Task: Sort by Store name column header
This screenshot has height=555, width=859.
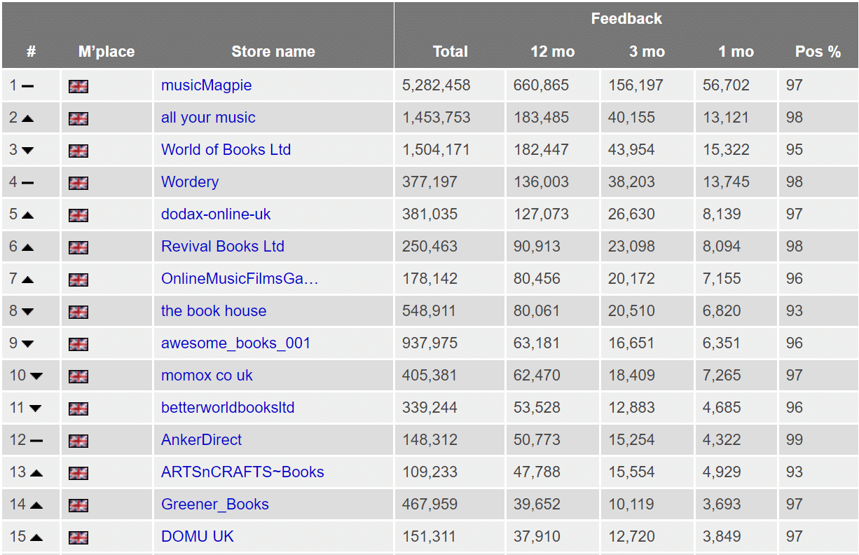Action: [x=273, y=52]
